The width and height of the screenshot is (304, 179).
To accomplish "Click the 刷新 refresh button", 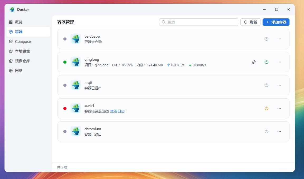I will click(250, 22).
